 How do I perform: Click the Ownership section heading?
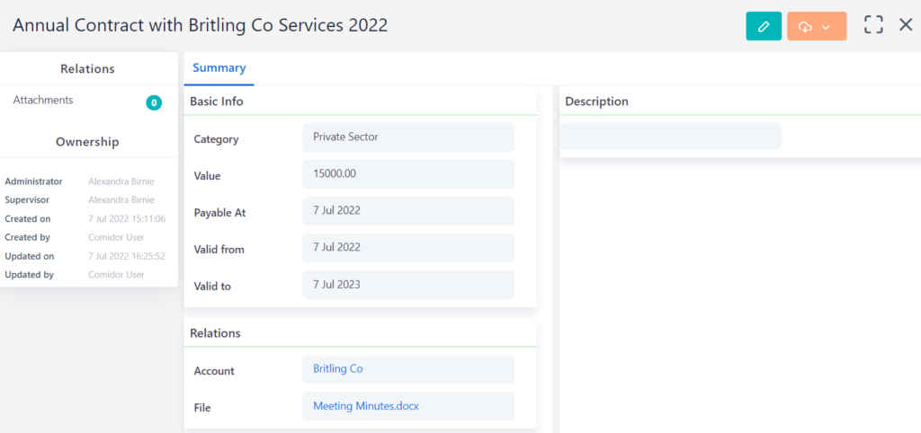click(x=87, y=142)
